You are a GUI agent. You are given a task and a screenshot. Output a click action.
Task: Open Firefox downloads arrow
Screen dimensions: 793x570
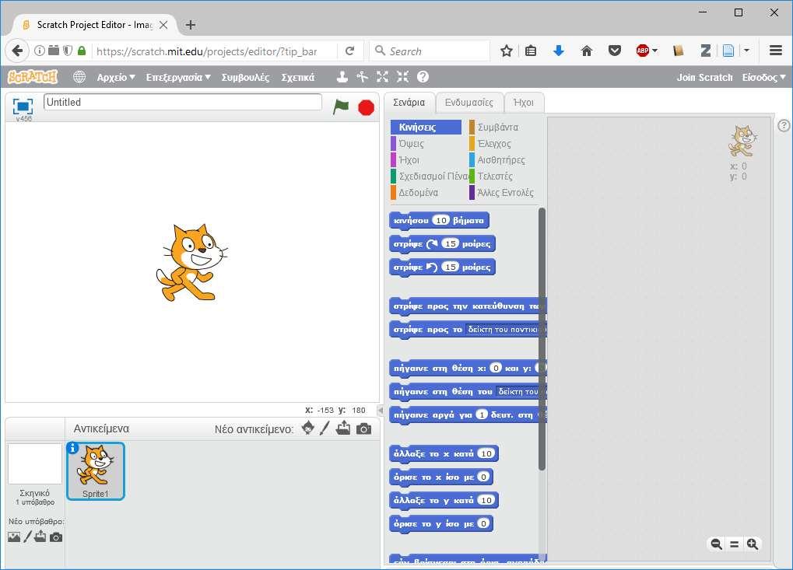(558, 51)
